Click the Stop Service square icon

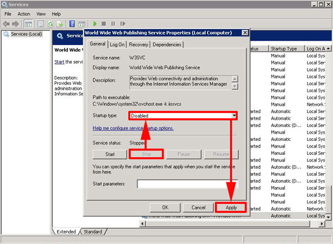[104, 24]
